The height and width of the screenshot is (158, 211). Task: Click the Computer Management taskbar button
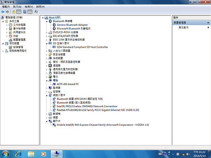pos(57,154)
